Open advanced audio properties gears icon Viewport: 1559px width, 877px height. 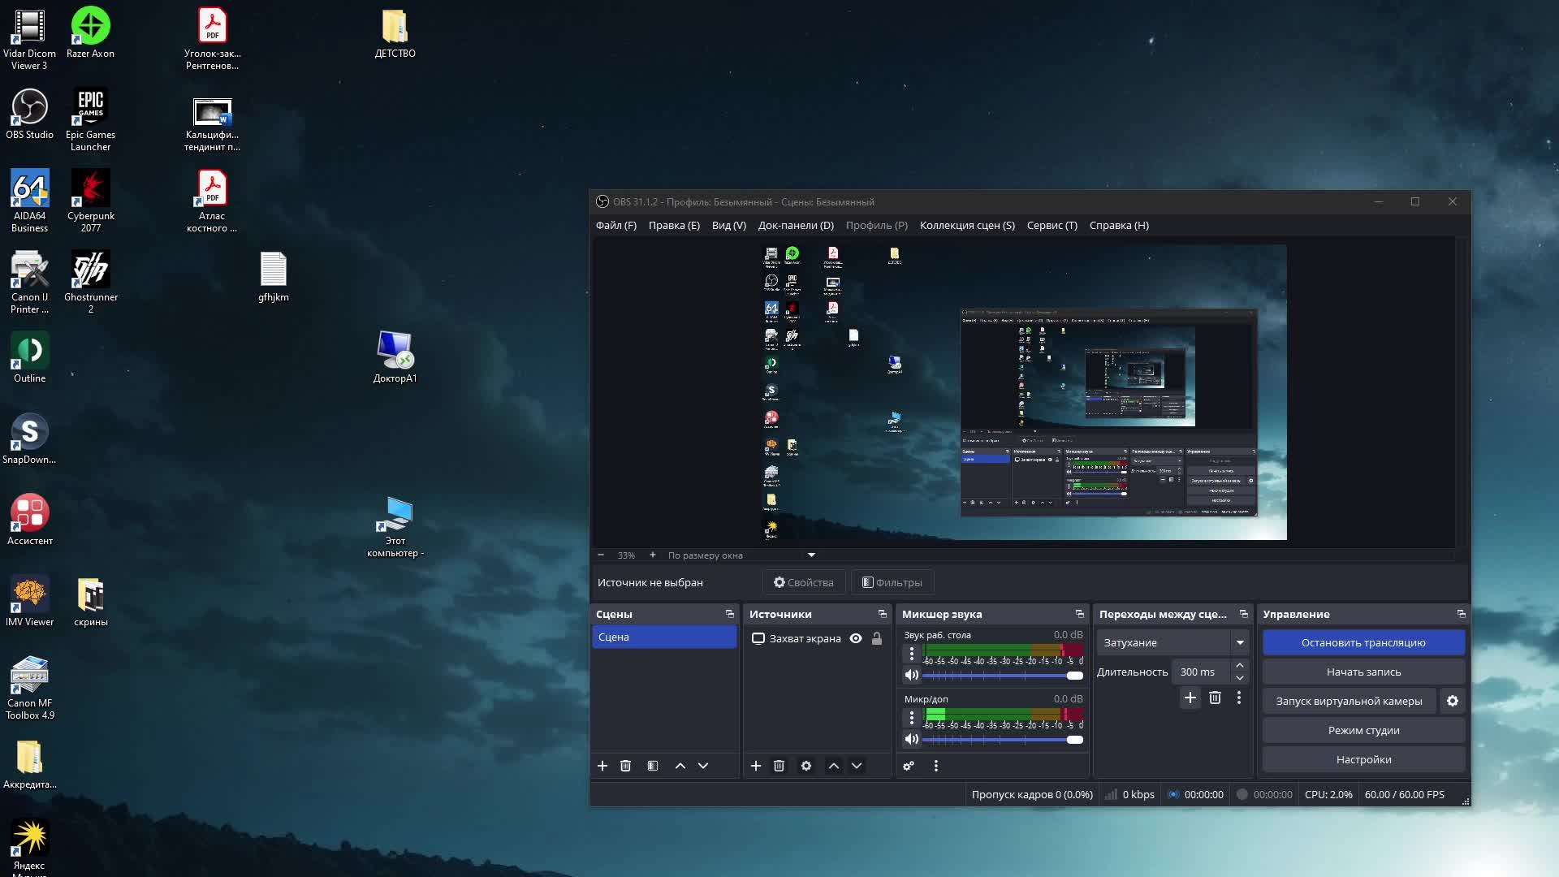[909, 766]
